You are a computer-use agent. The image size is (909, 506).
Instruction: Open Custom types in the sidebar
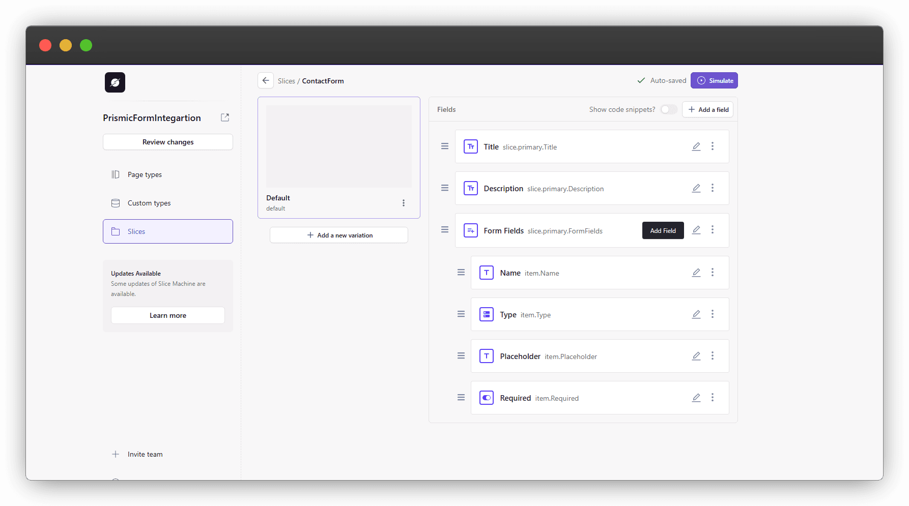pos(168,203)
